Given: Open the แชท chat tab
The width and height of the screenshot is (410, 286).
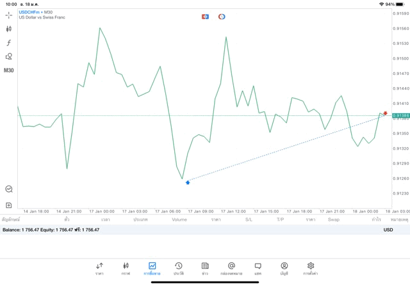Looking at the screenshot, I should (x=258, y=268).
